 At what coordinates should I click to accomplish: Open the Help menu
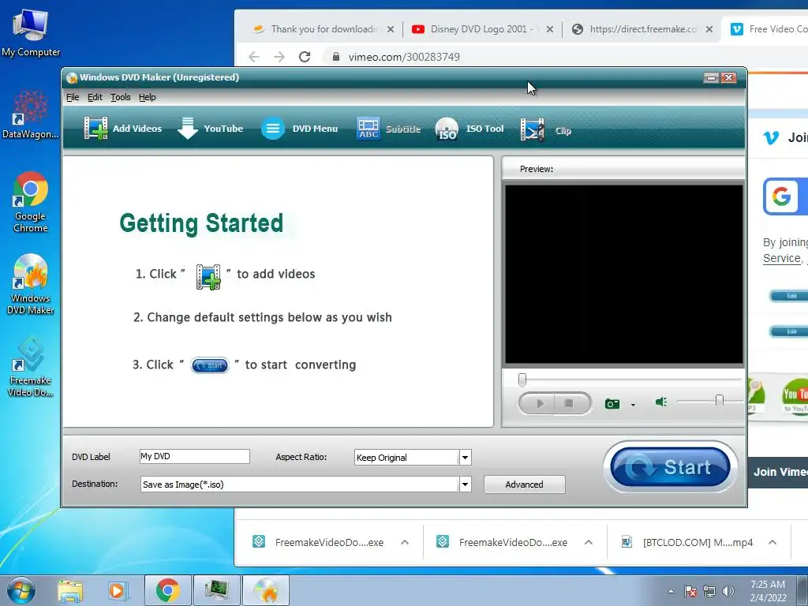tap(148, 97)
